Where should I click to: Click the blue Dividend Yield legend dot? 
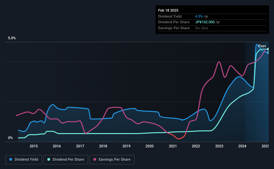(x=11, y=159)
